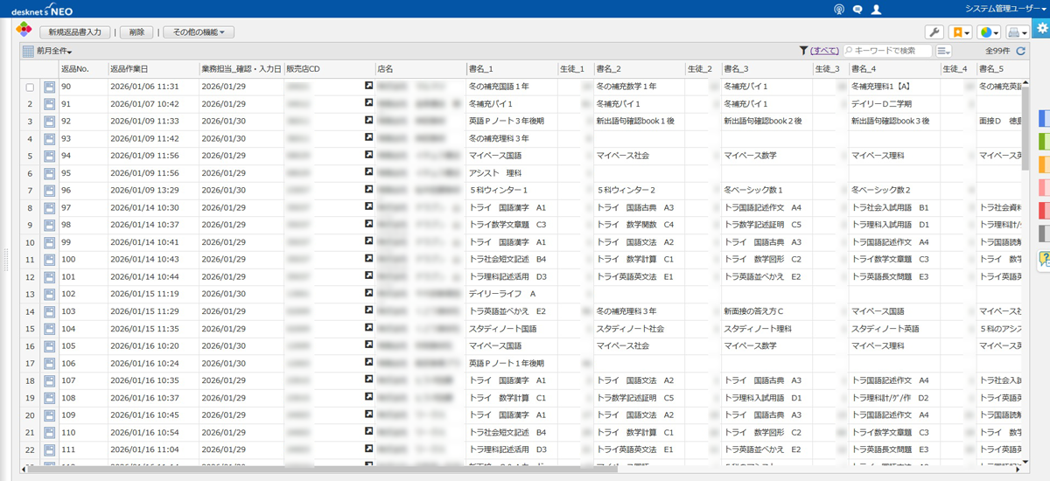
Task: Expand the その他の機能 dropdown
Action: pyautogui.click(x=199, y=32)
